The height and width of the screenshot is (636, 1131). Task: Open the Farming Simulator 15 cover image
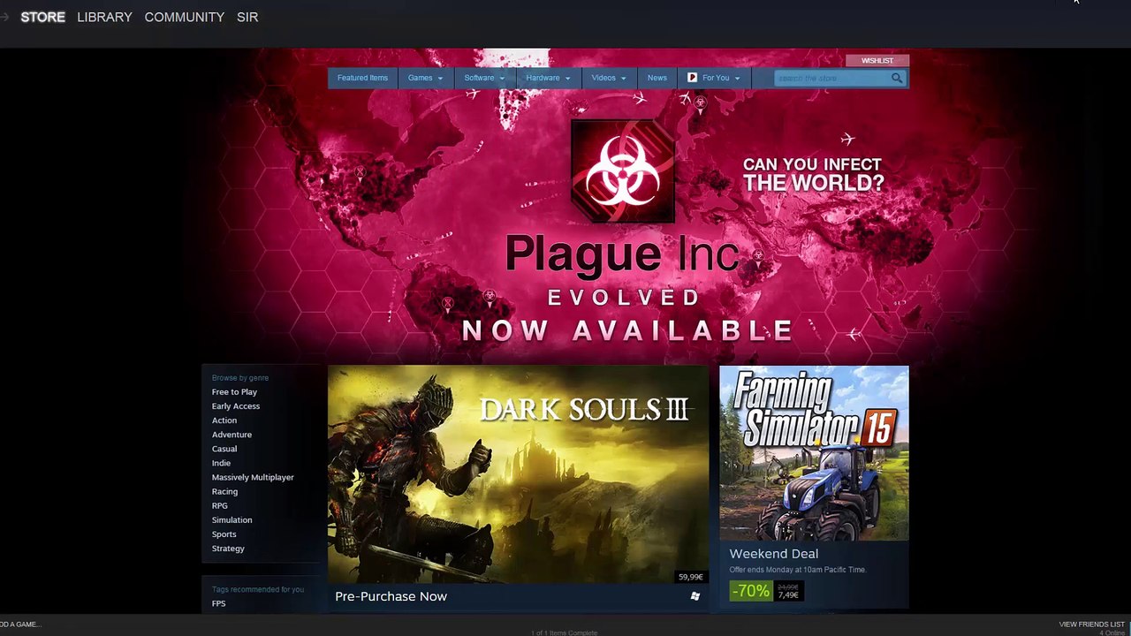(814, 452)
